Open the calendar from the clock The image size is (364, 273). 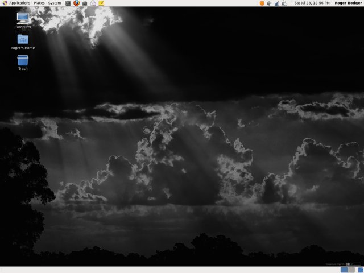click(x=312, y=3)
